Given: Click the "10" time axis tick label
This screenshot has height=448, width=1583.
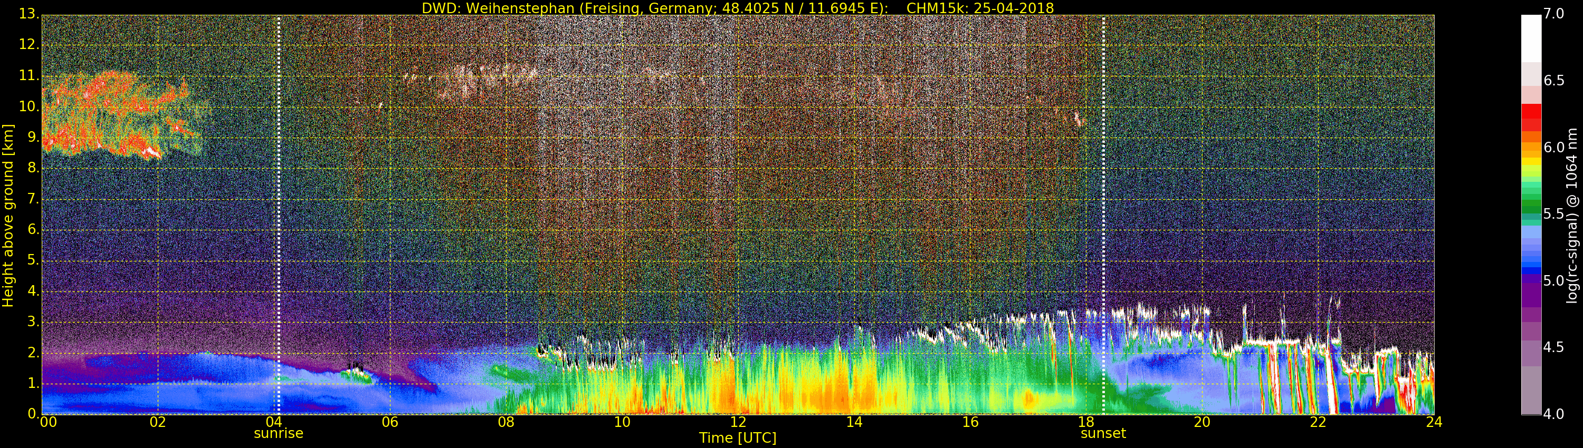Looking at the screenshot, I should tap(622, 422).
